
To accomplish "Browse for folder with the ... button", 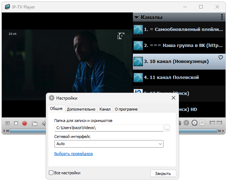I will pos(167,128).
